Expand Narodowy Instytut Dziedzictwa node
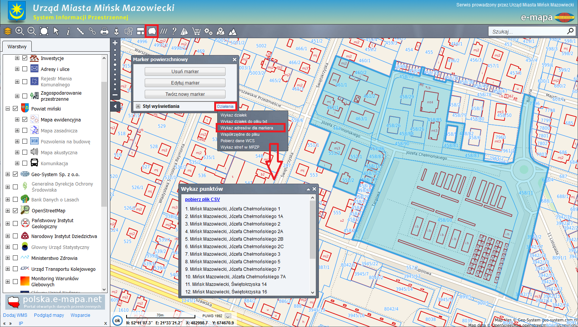This screenshot has height=327, width=578. coord(8,236)
